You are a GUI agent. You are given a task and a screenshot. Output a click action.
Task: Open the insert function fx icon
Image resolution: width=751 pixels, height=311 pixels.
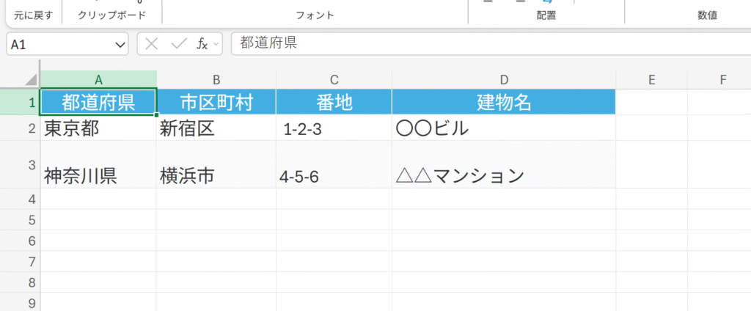(x=202, y=44)
